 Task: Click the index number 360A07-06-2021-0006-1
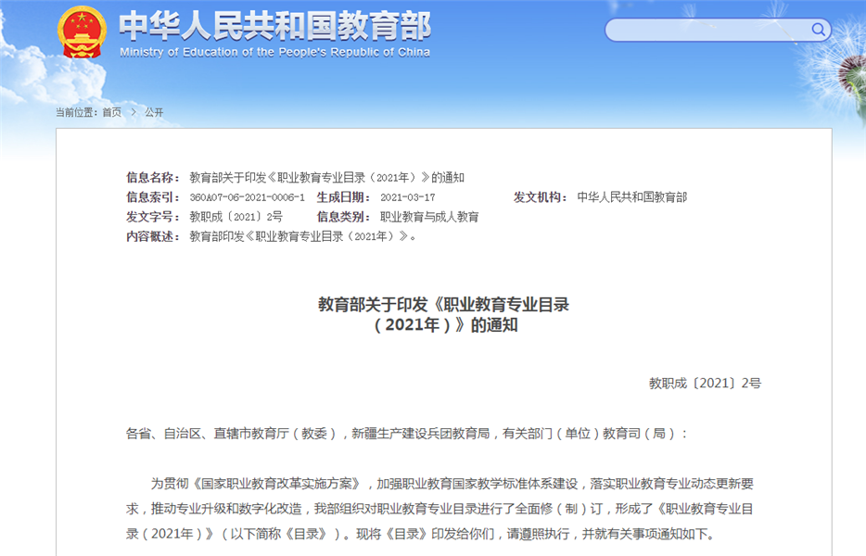tap(247, 197)
